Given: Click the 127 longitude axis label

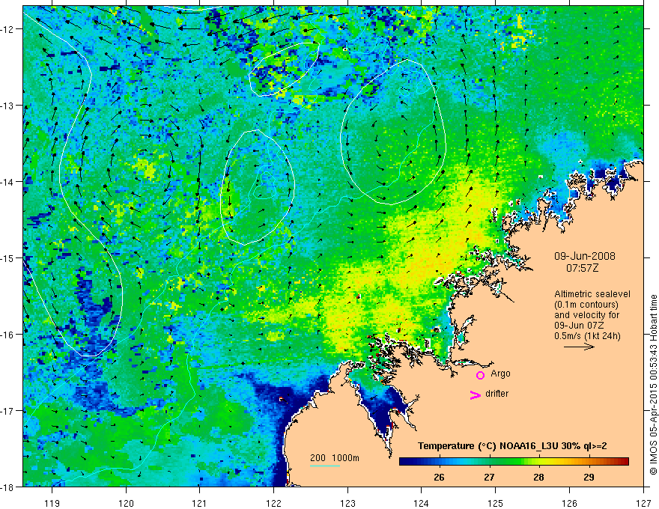Looking at the screenshot, I should point(643,503).
